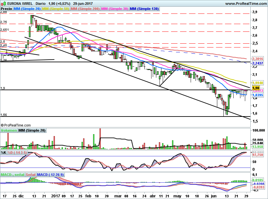Select the dark blue MM (Simple 130) label
Viewport: 268px width, 199px height.
144,9
